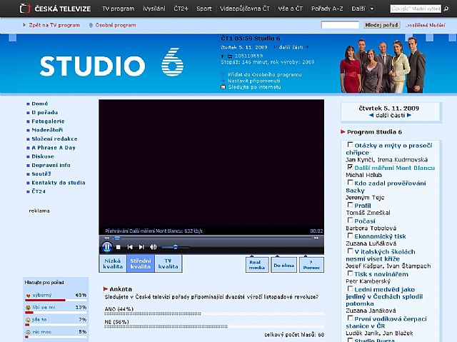457x342 pixels.
Task: Click the volume slider knob
Action: click(x=176, y=247)
